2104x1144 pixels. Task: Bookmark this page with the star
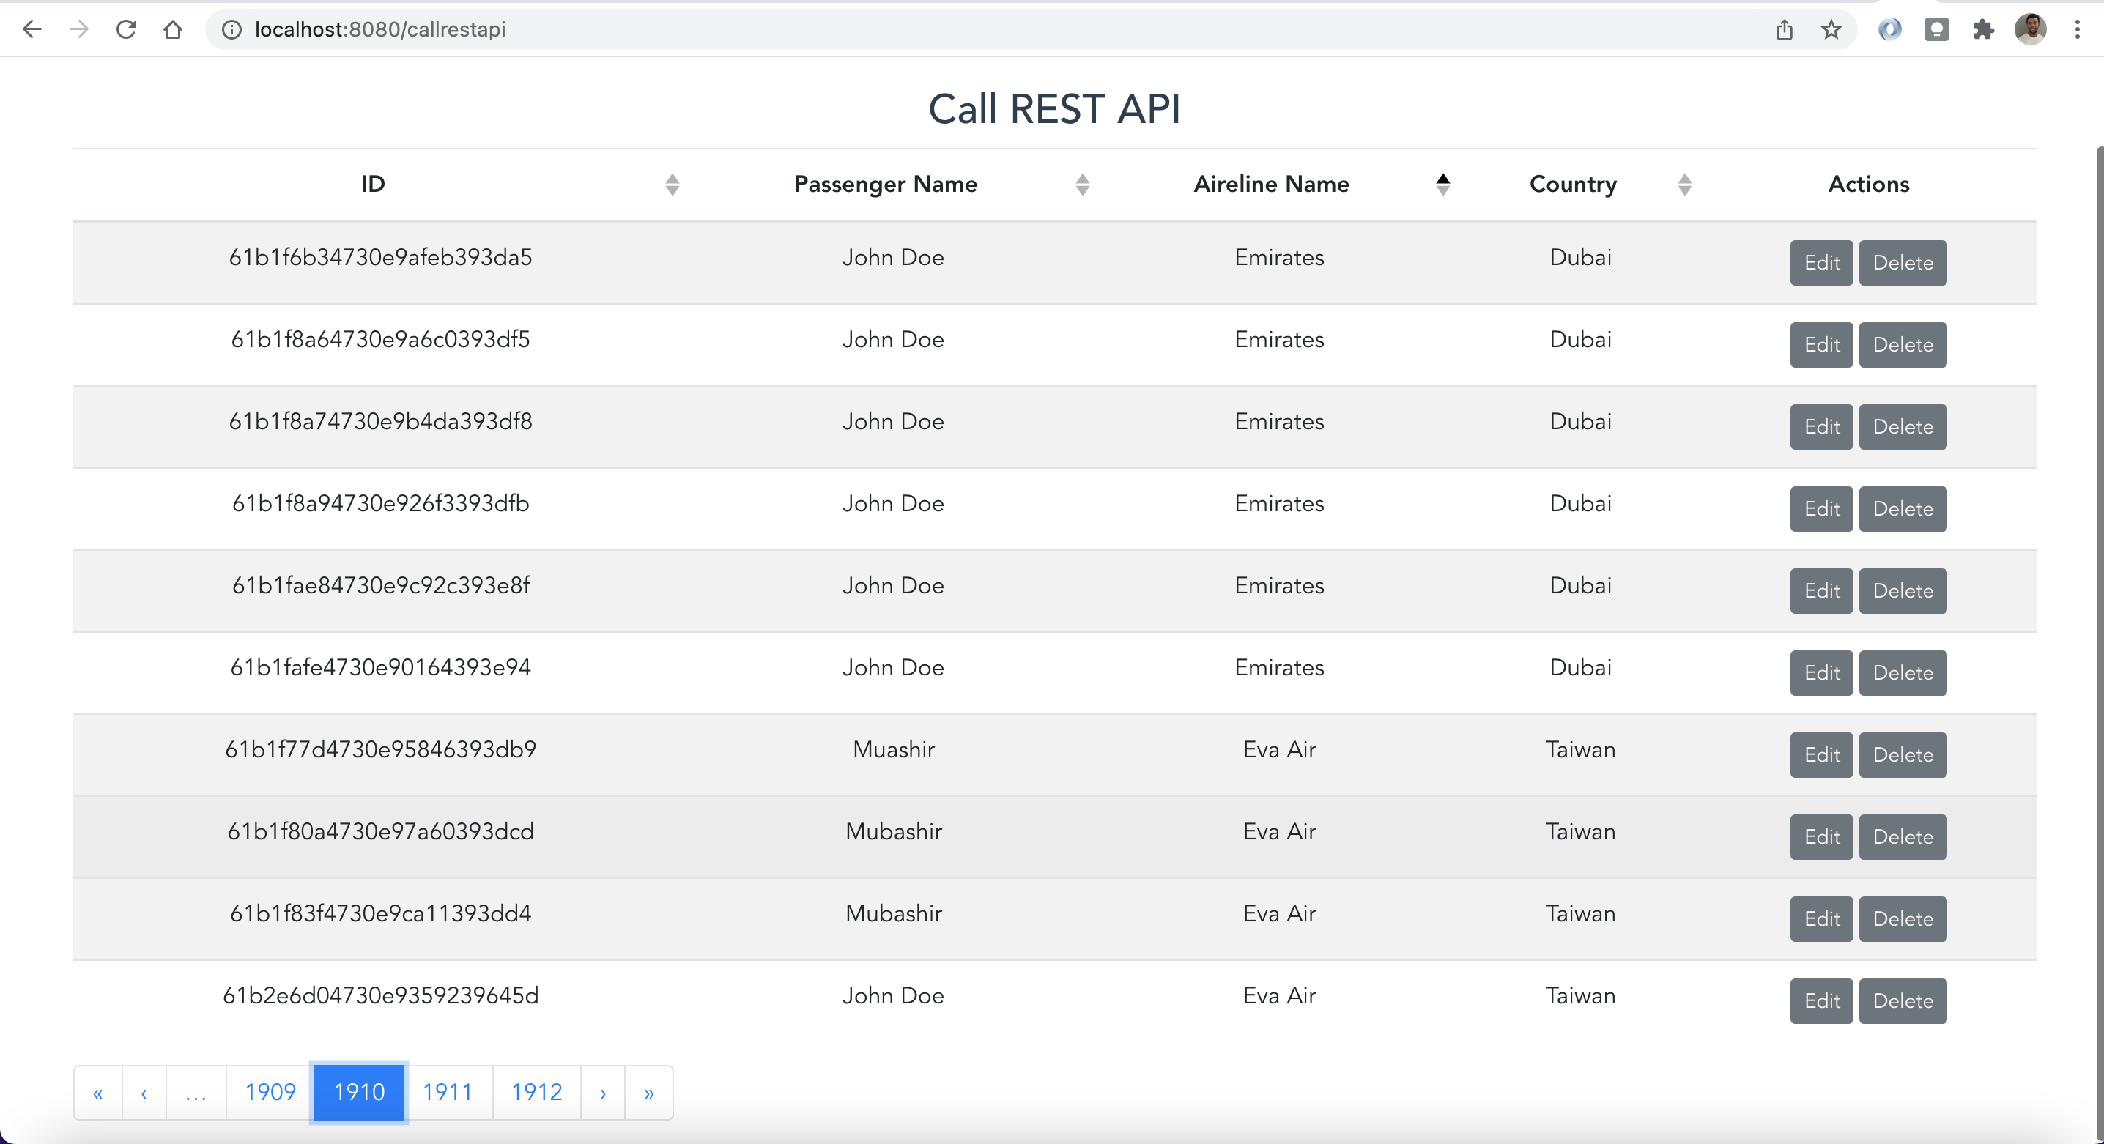coord(1831,29)
